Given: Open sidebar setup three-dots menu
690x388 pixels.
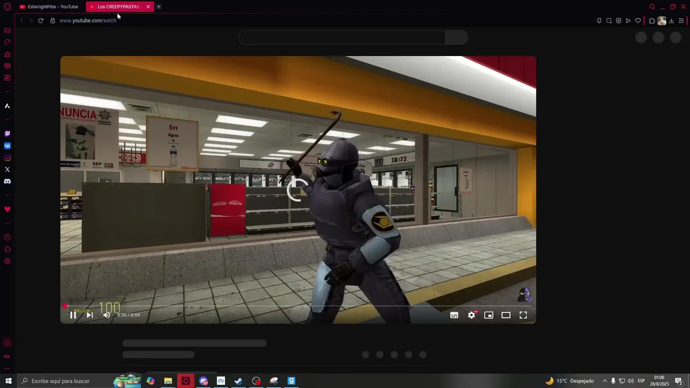Looking at the screenshot, I should [x=7, y=369].
